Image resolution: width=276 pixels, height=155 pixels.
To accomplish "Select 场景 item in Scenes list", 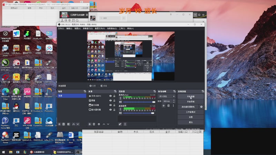I will pos(72,96).
